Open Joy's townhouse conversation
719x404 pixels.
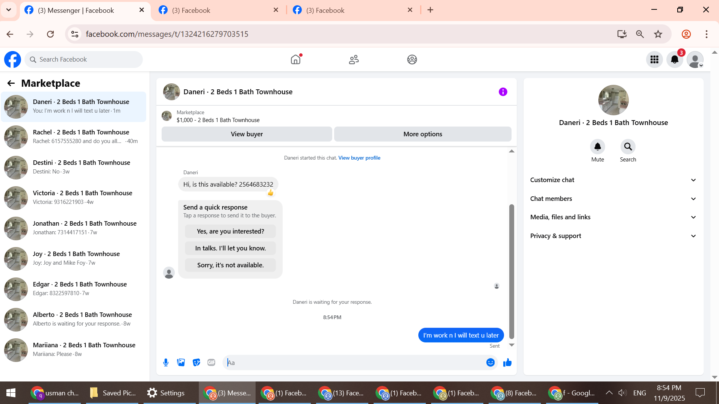tap(74, 259)
